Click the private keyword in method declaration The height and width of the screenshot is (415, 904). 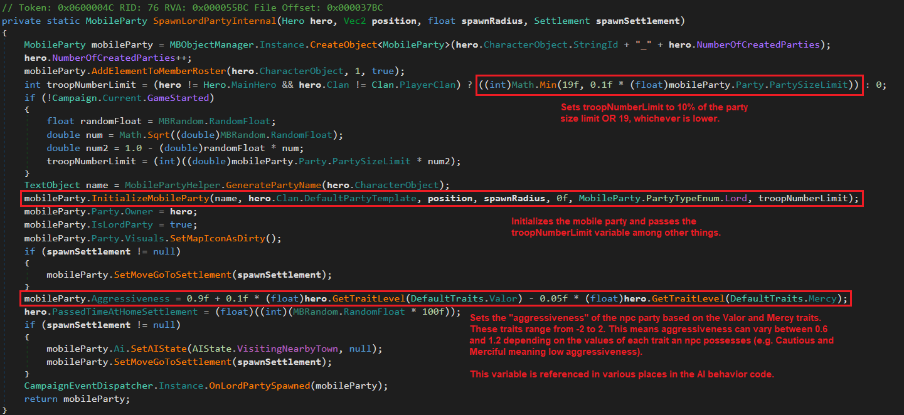pyautogui.click(x=21, y=21)
